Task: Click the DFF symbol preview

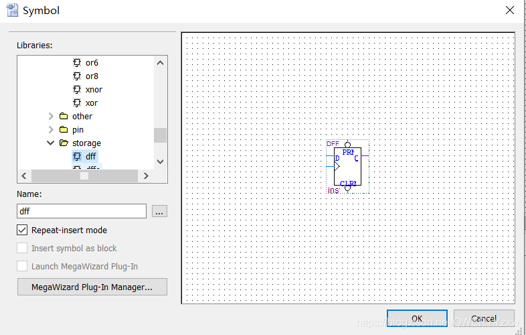Action: coord(347,167)
